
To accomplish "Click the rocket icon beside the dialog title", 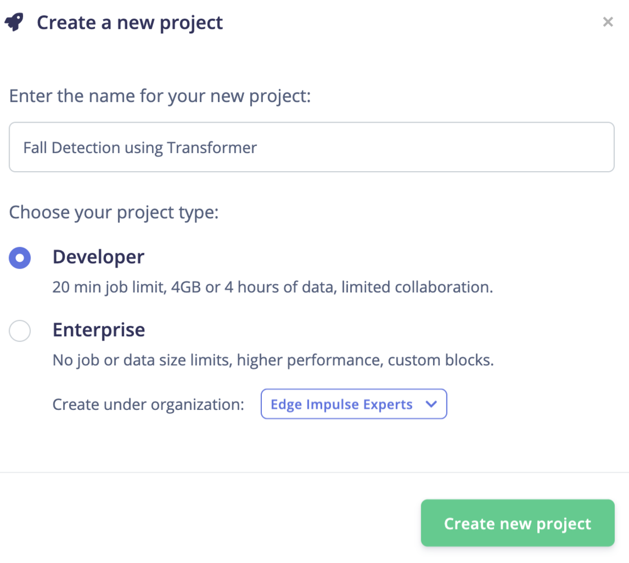I will [x=14, y=23].
